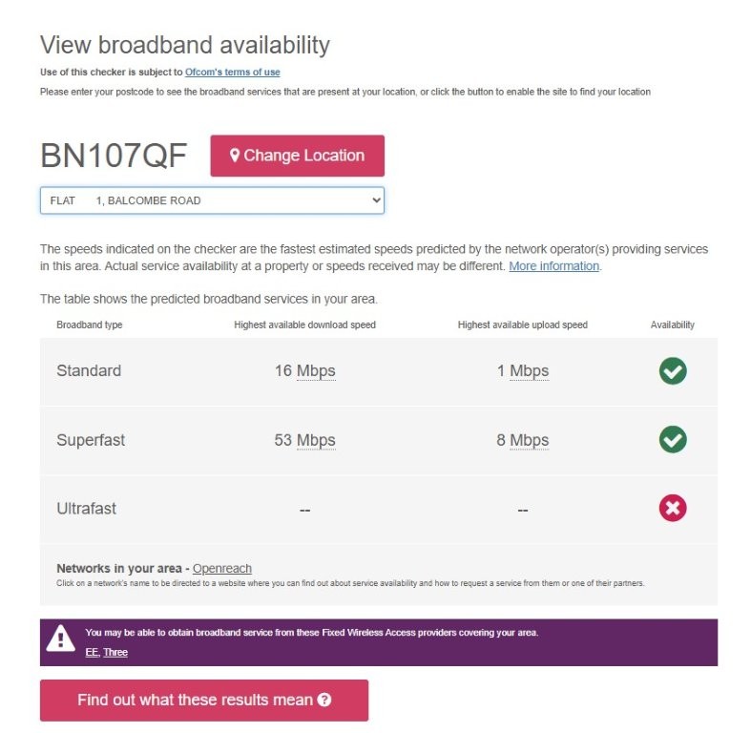751x733 pixels.
Task: Click the question mark icon on results button
Action: click(x=324, y=701)
